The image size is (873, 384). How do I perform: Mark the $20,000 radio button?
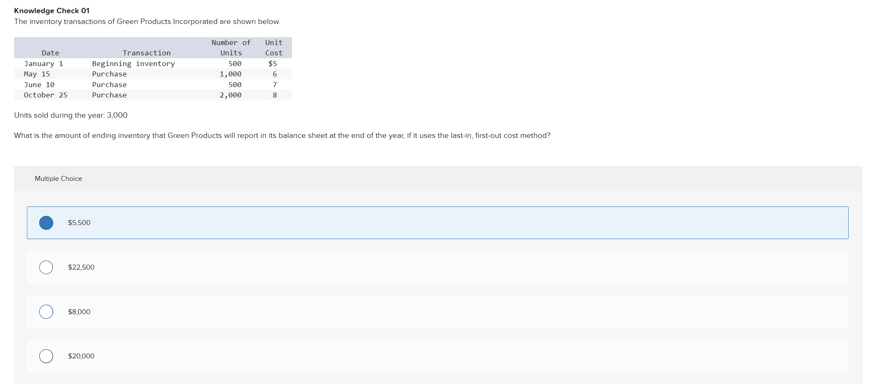tap(46, 356)
